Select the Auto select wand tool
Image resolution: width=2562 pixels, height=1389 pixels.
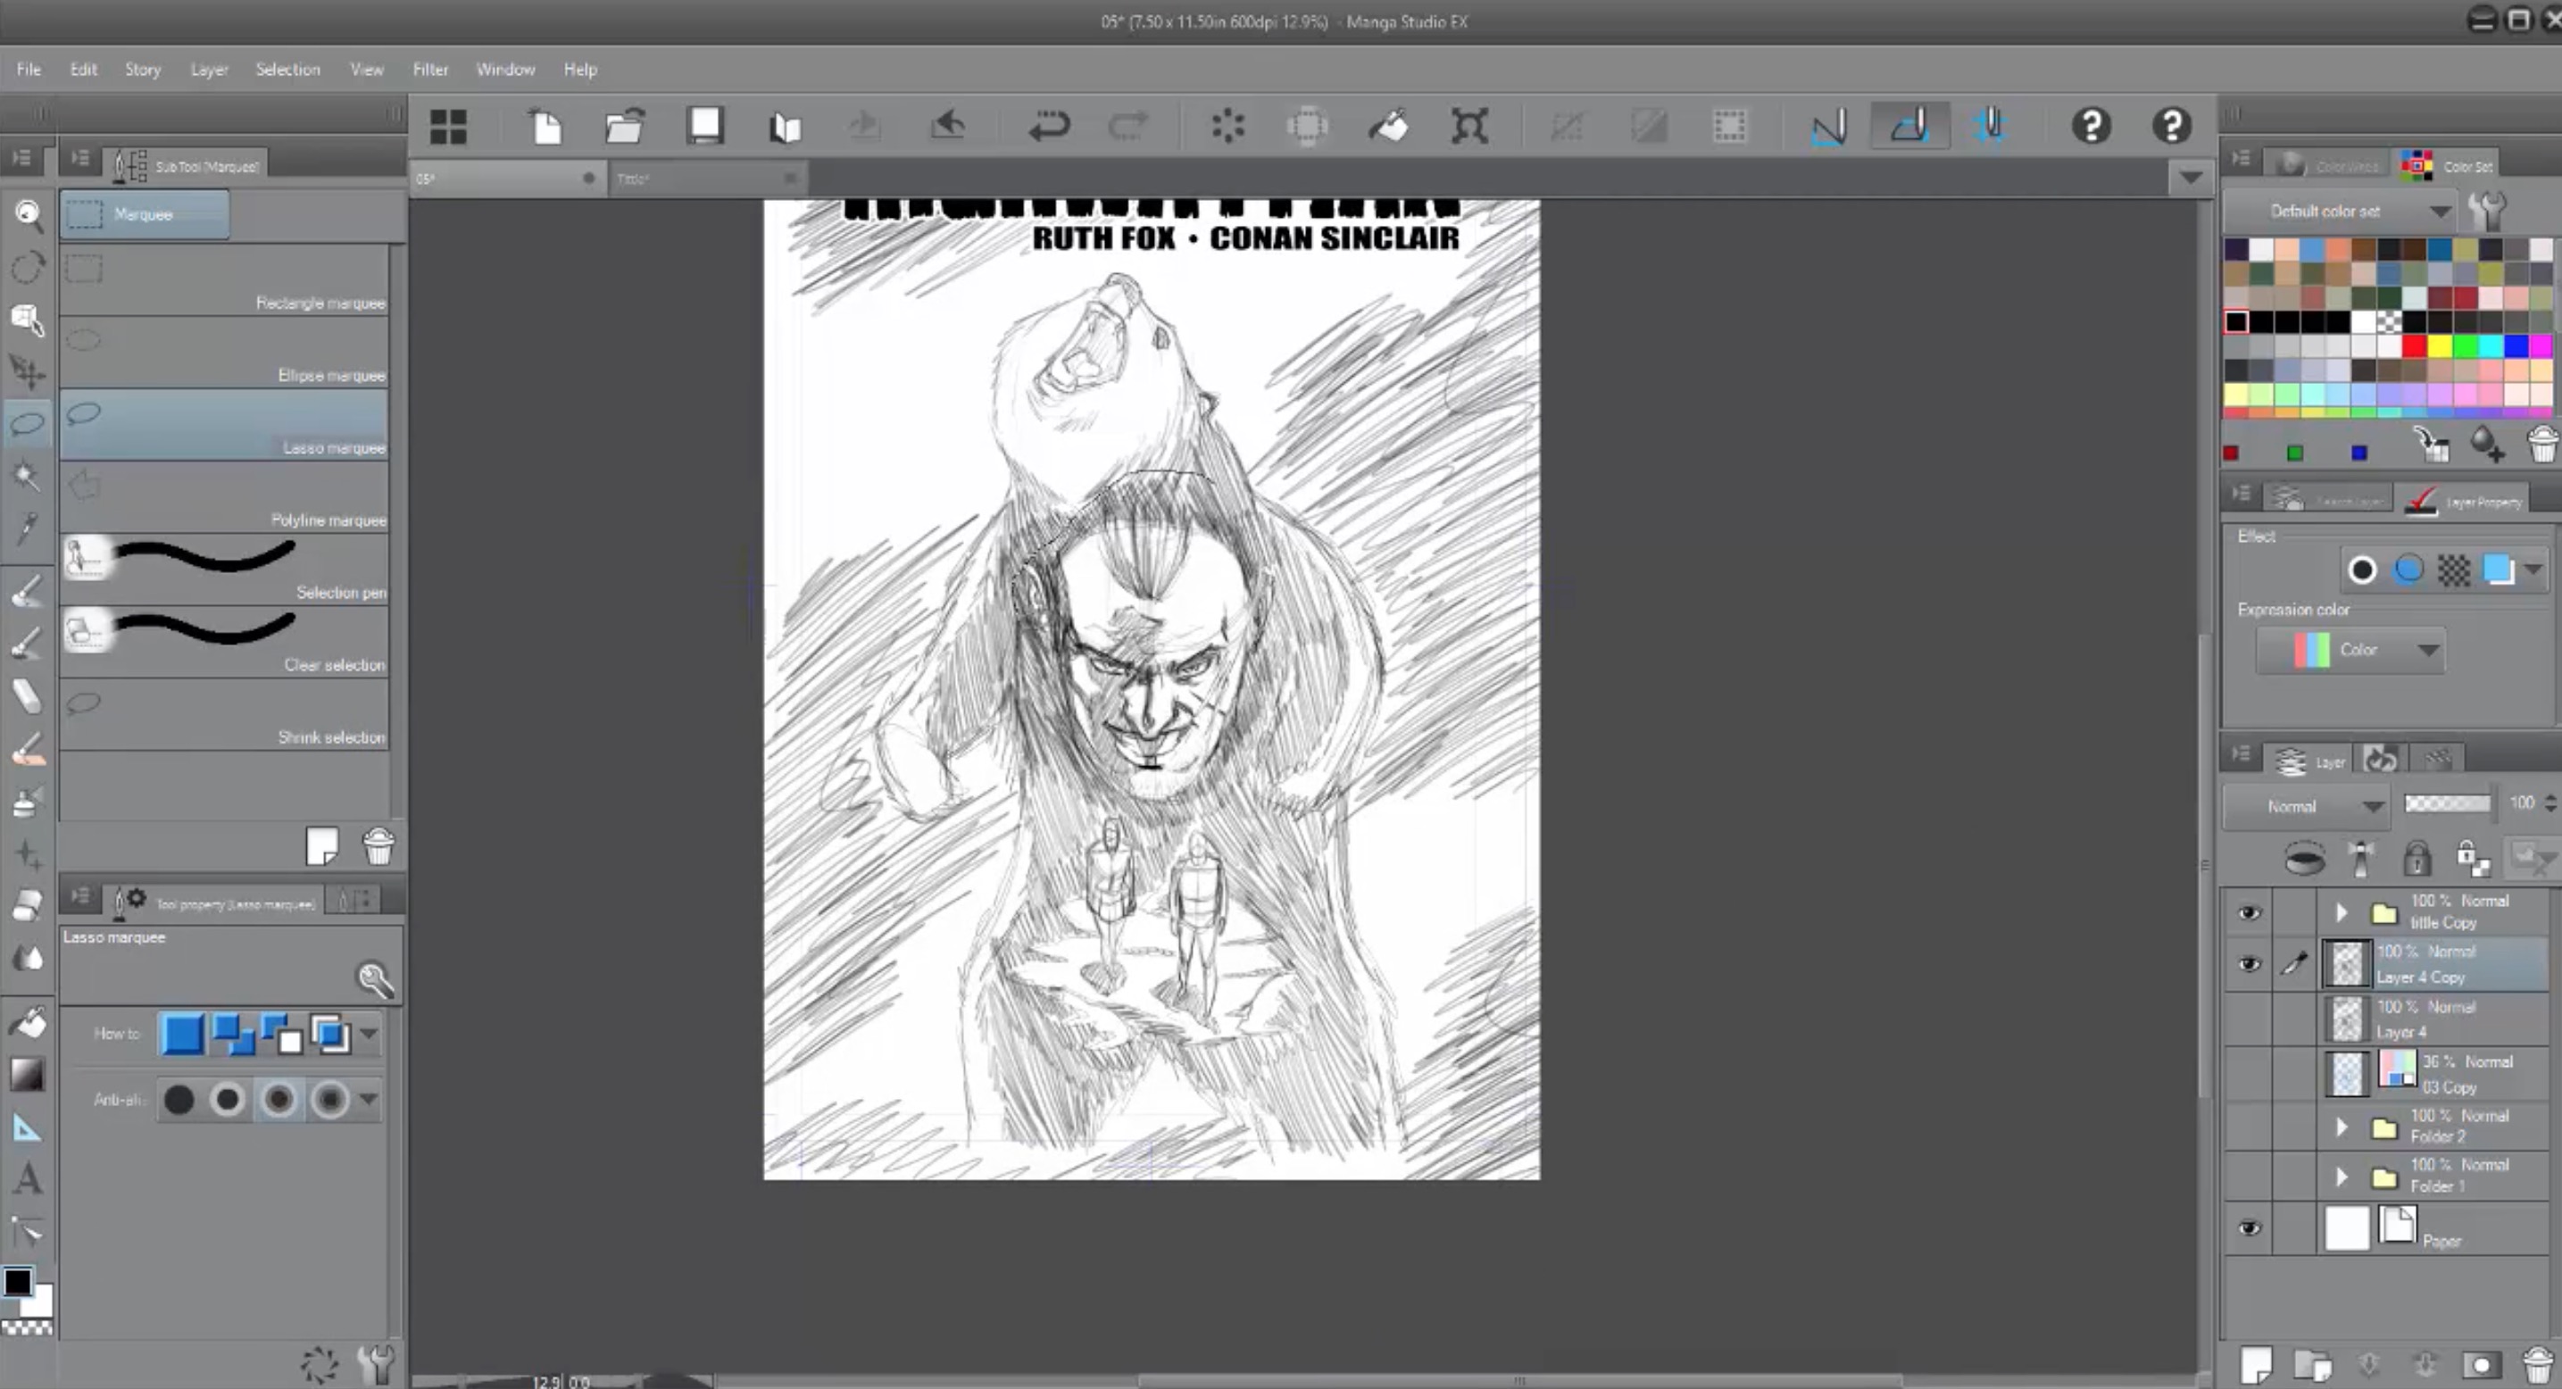28,475
